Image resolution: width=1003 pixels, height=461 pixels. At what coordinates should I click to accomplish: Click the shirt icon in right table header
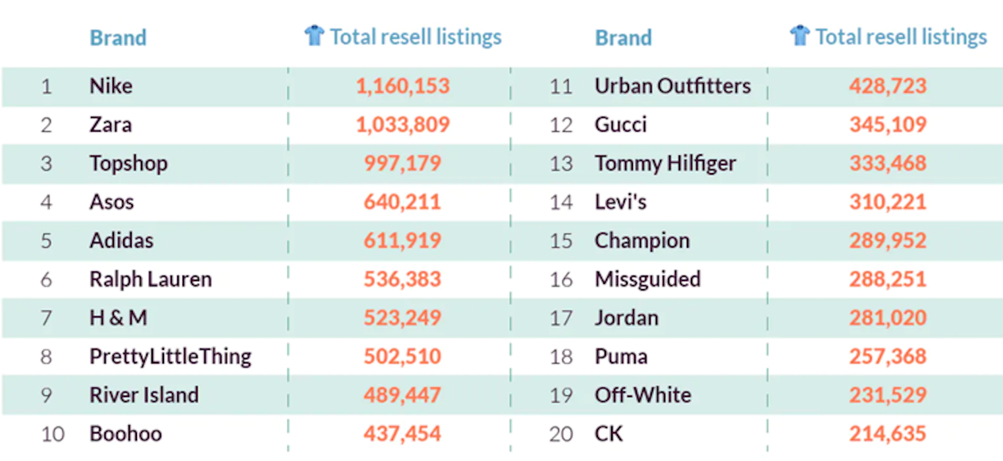tap(800, 36)
